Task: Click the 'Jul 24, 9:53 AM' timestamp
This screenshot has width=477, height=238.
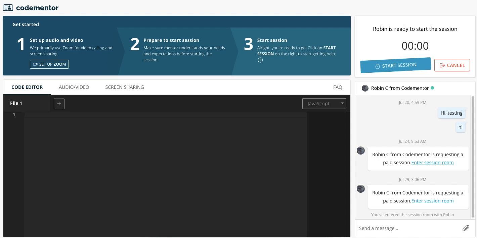Action: pyautogui.click(x=413, y=141)
